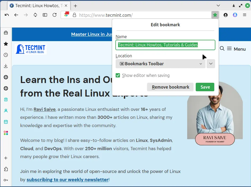Reload the page with the refresh icon
This screenshot has height=187, width=251.
pyautogui.click(x=55, y=15)
